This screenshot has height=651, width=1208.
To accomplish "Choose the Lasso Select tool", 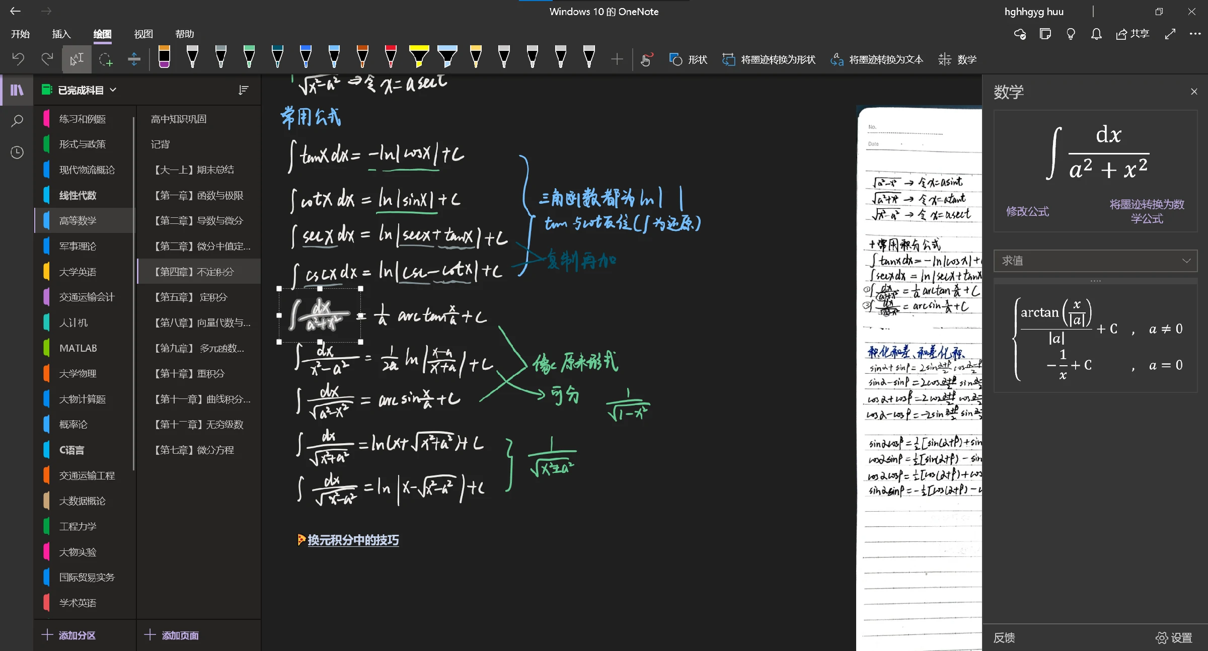I will (106, 59).
